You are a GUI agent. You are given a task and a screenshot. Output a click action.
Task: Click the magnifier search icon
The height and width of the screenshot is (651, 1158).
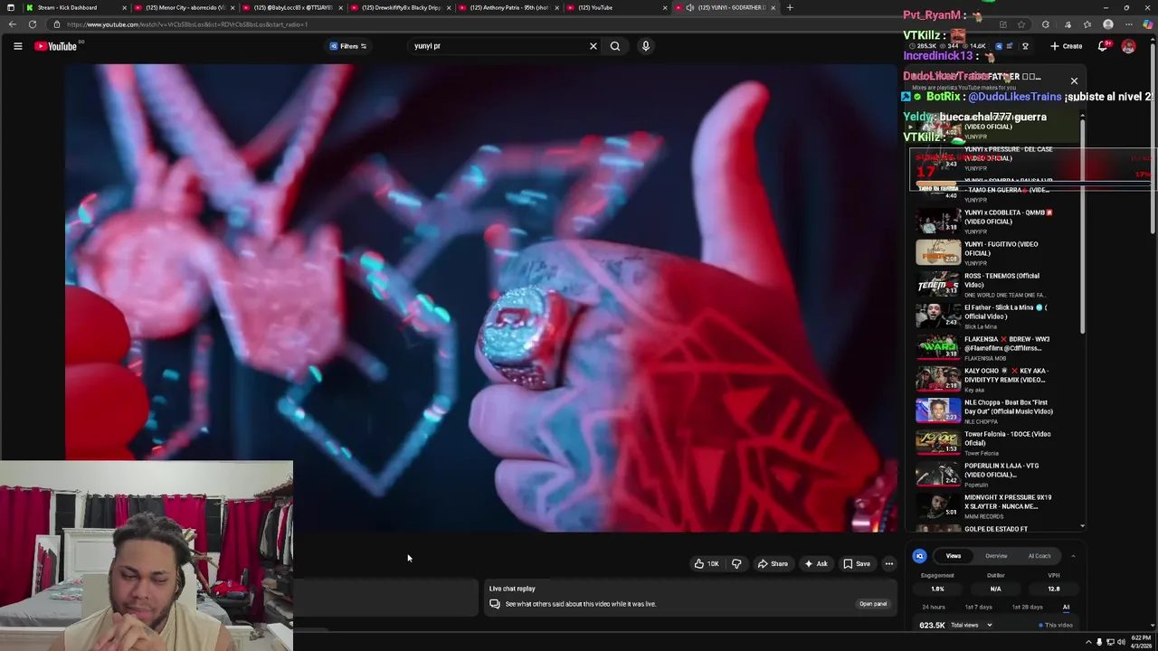[x=615, y=46]
